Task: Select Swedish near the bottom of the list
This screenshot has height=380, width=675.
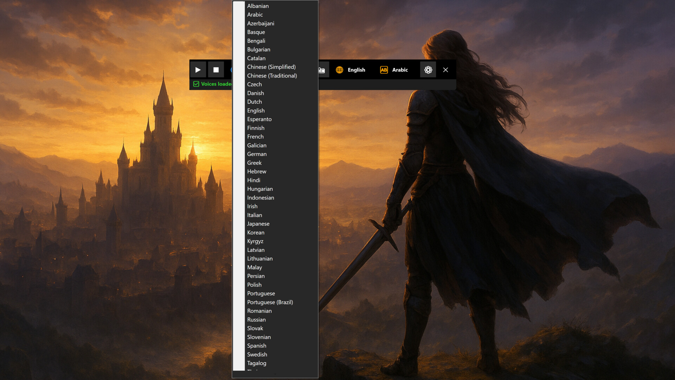Action: (x=257, y=354)
